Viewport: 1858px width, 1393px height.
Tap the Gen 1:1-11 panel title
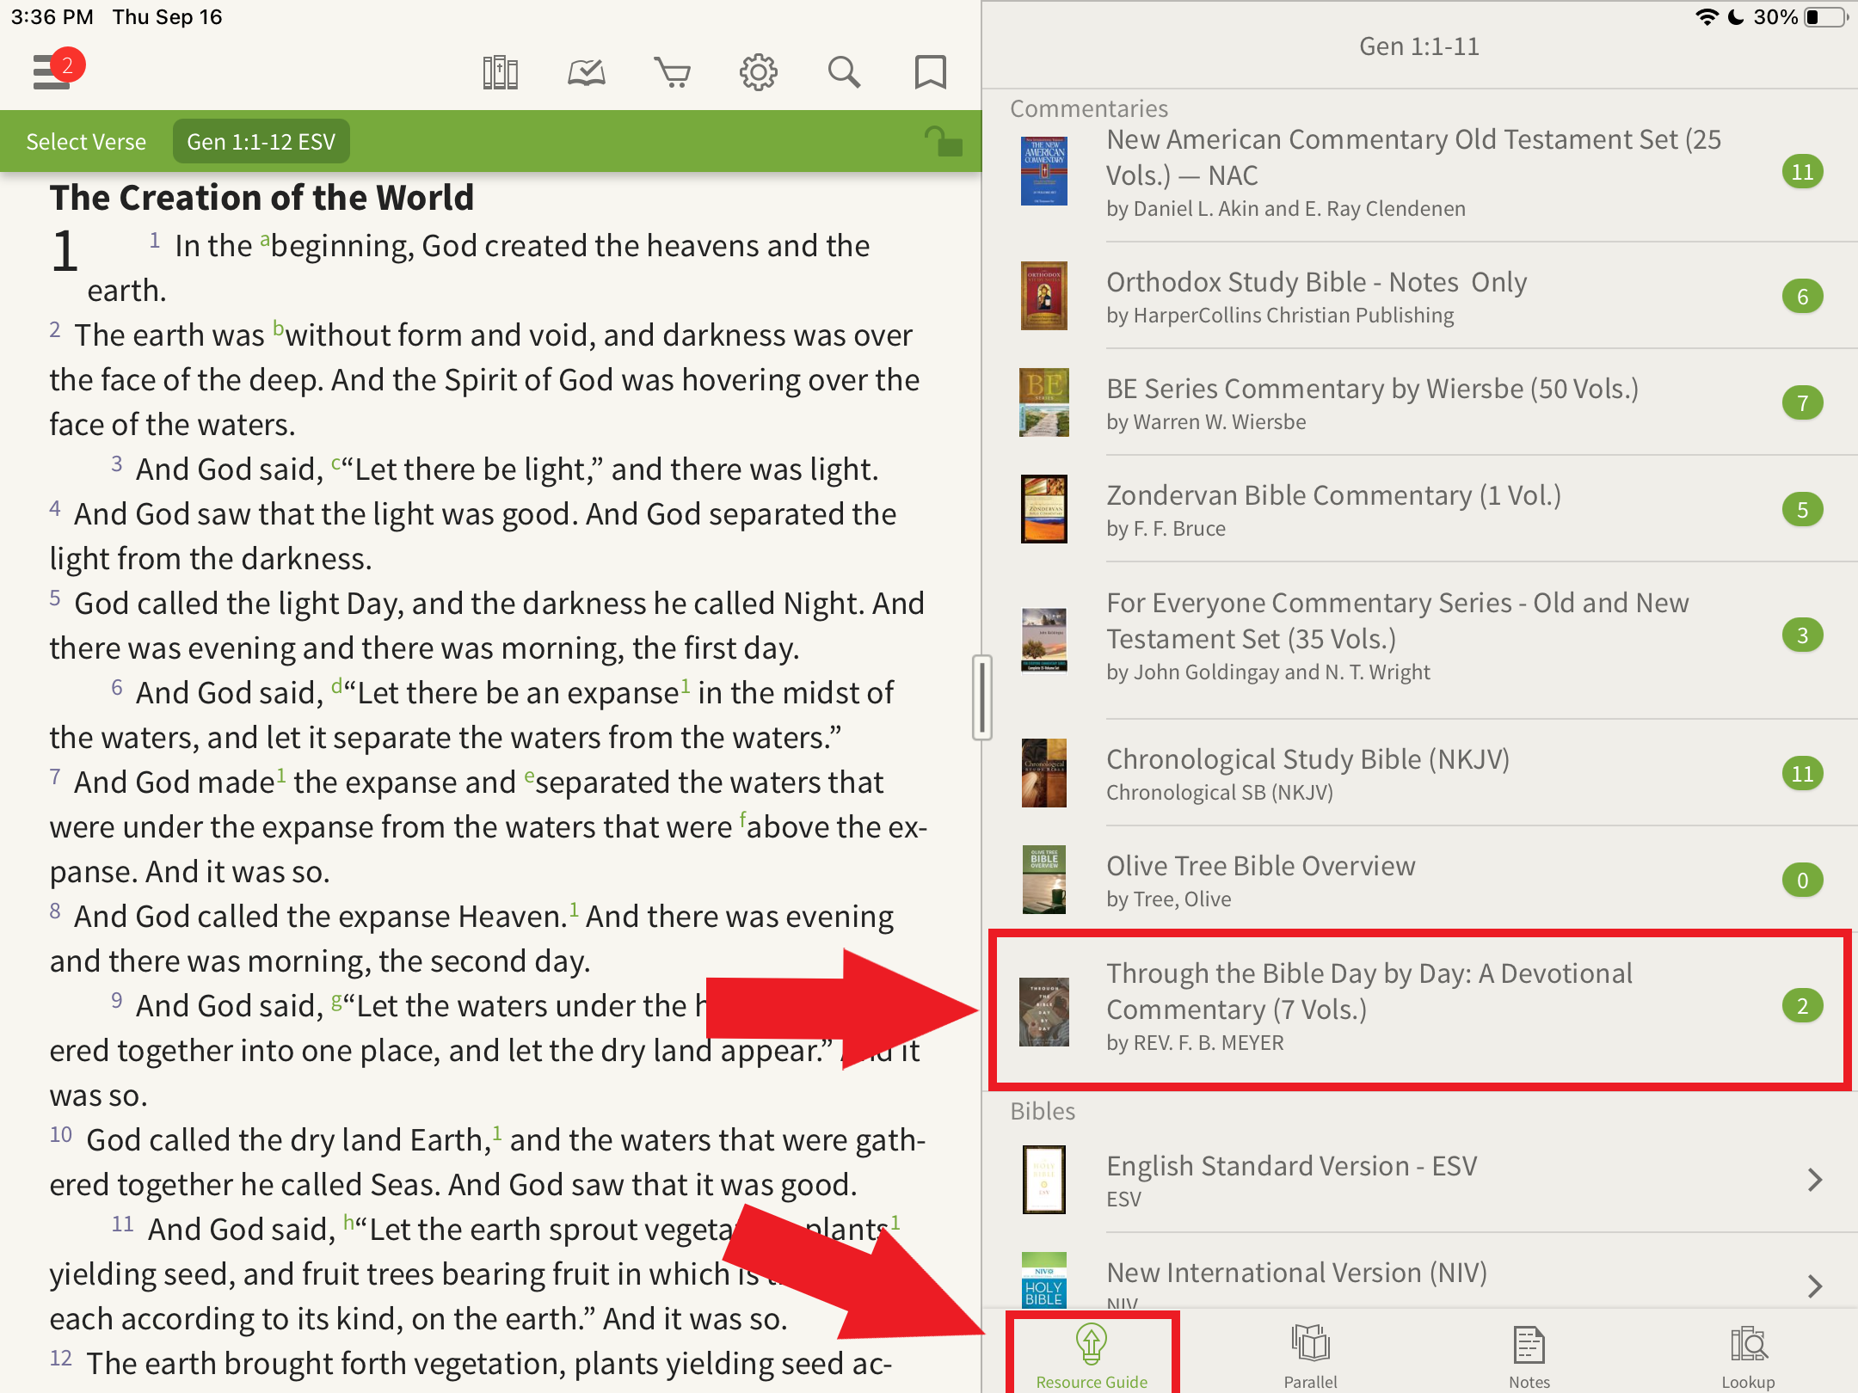pyautogui.click(x=1419, y=46)
